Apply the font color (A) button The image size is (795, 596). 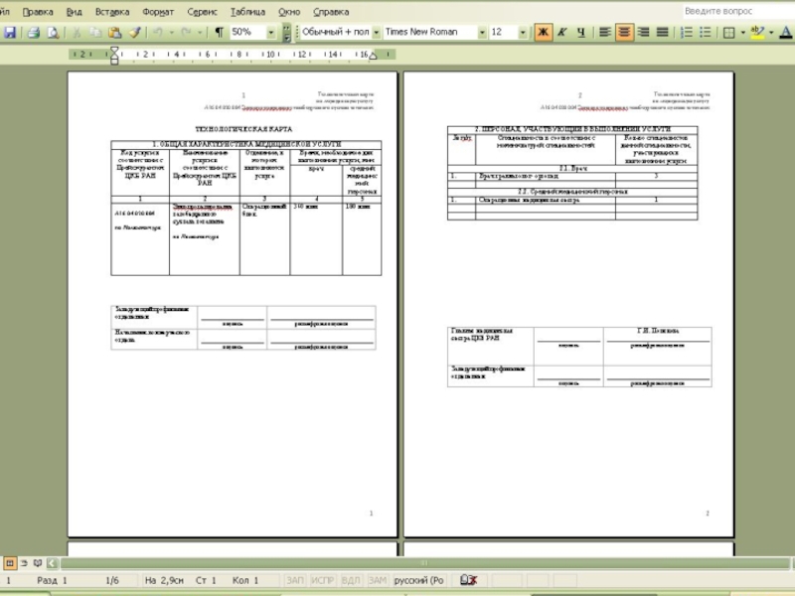(785, 33)
